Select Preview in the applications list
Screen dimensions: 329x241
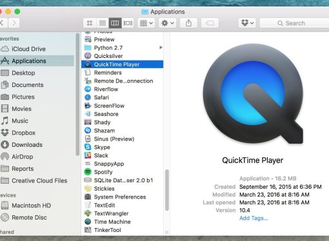coord(122,39)
